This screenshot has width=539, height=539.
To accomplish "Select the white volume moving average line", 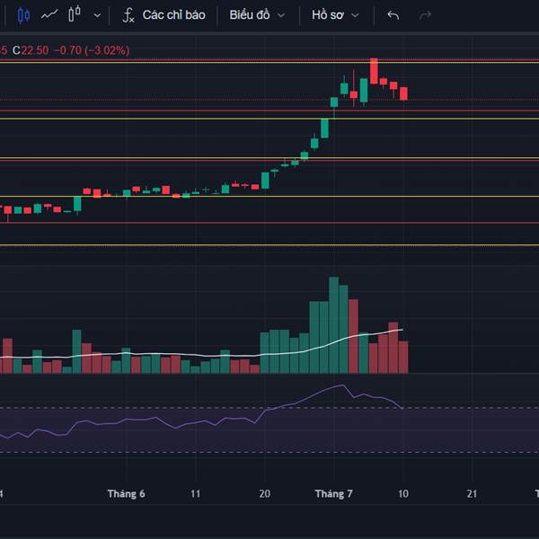I will (201, 355).
